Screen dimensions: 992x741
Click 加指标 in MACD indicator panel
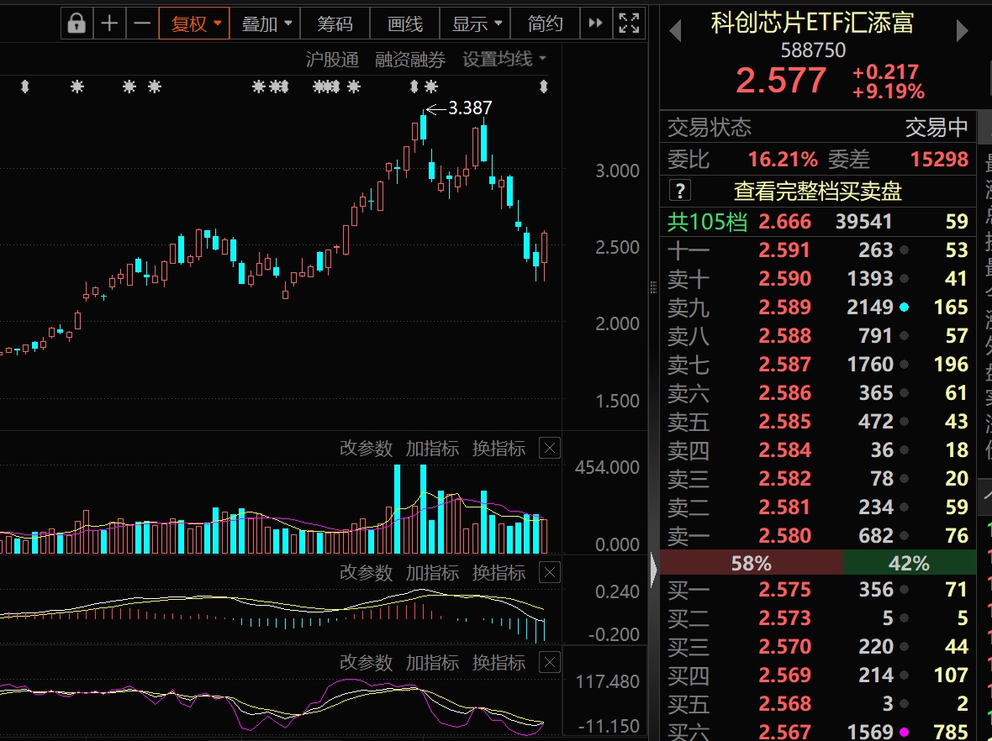(432, 573)
